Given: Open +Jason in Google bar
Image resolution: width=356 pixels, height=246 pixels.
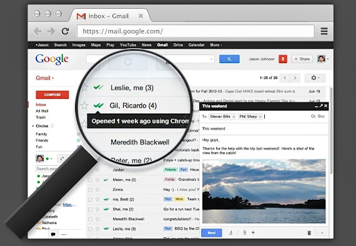Looking at the screenshot, I should point(42,45).
